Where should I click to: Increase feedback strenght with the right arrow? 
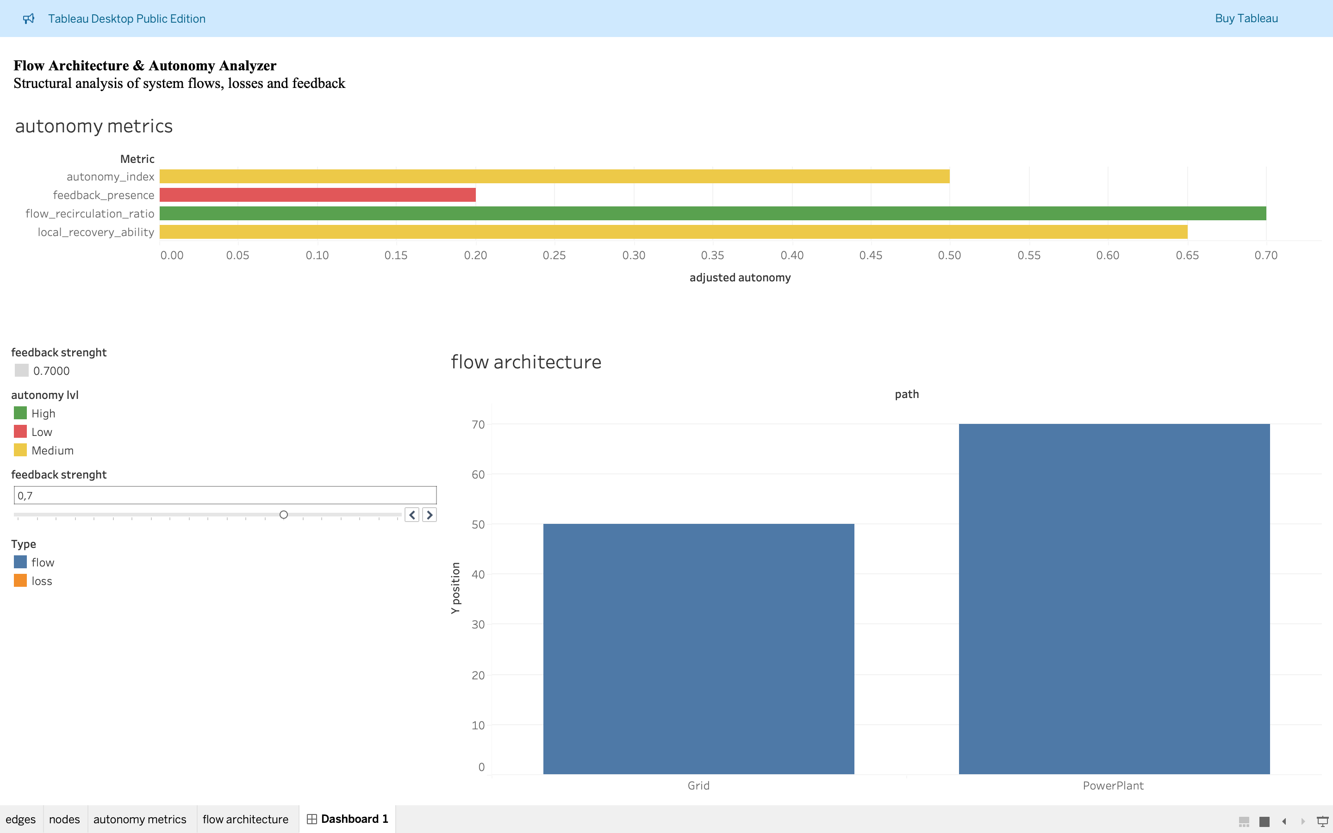(430, 515)
